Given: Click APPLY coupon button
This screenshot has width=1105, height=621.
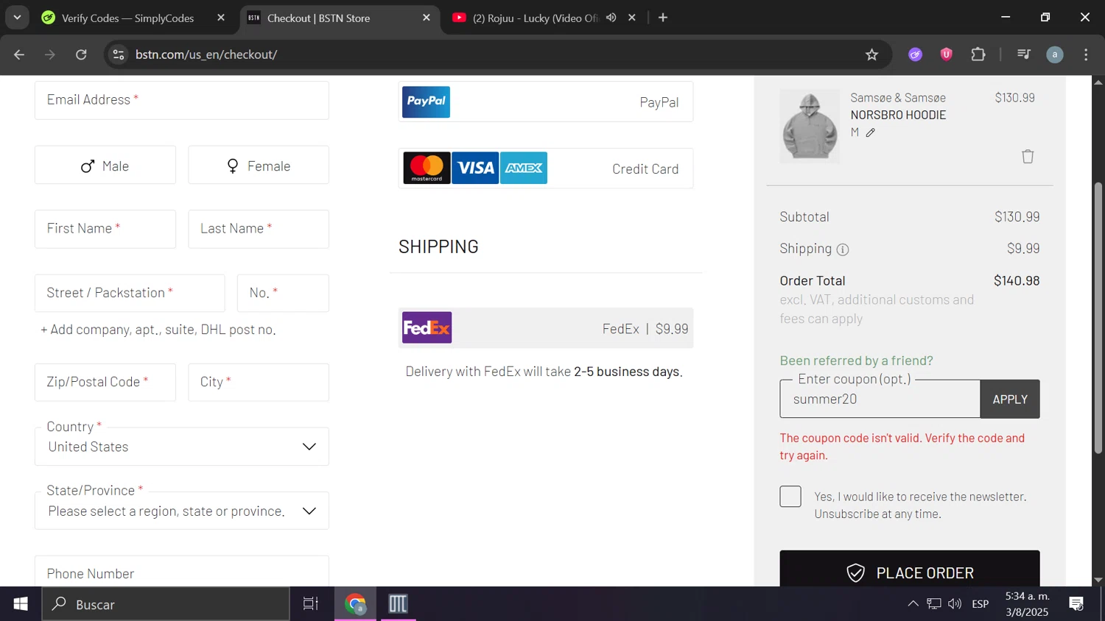Looking at the screenshot, I should pyautogui.click(x=1010, y=399).
